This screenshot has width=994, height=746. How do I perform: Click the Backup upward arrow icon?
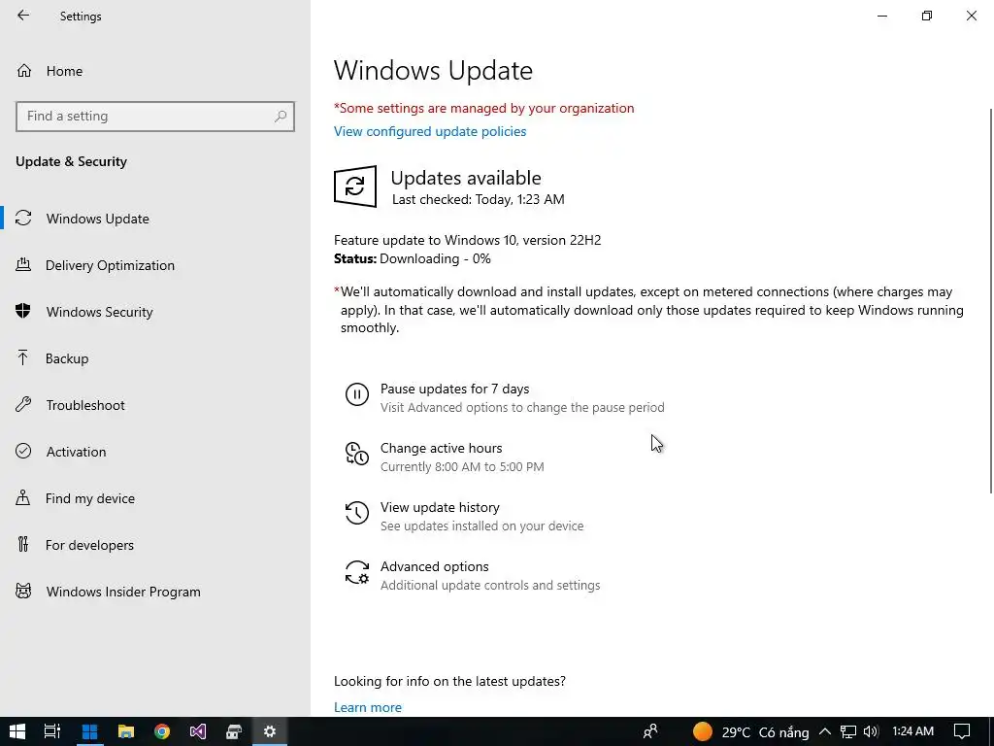tap(23, 357)
